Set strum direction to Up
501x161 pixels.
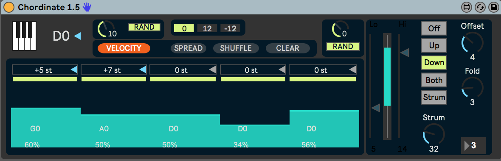click(434, 46)
